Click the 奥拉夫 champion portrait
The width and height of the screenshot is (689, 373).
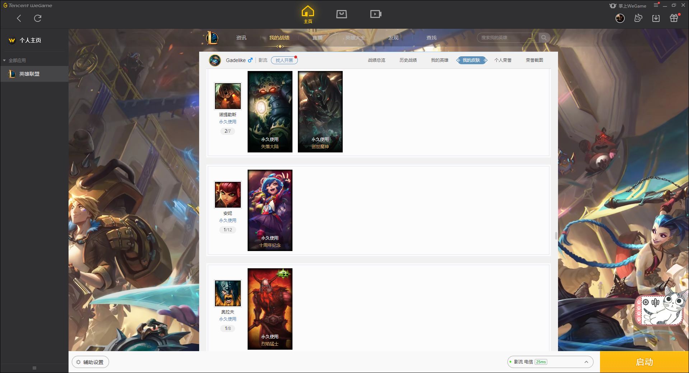[228, 293]
